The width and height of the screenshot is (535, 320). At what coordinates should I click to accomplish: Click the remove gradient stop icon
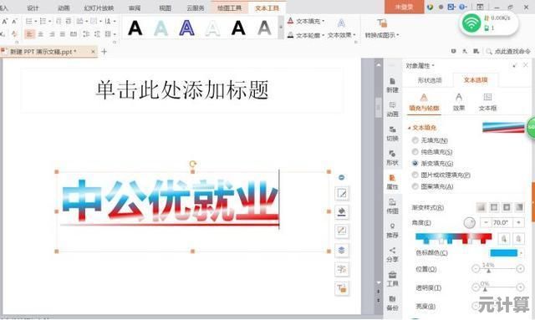tap(518, 238)
